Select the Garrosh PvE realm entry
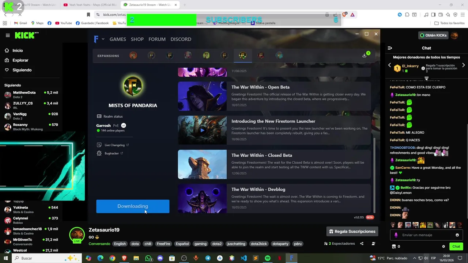 pyautogui.click(x=111, y=127)
